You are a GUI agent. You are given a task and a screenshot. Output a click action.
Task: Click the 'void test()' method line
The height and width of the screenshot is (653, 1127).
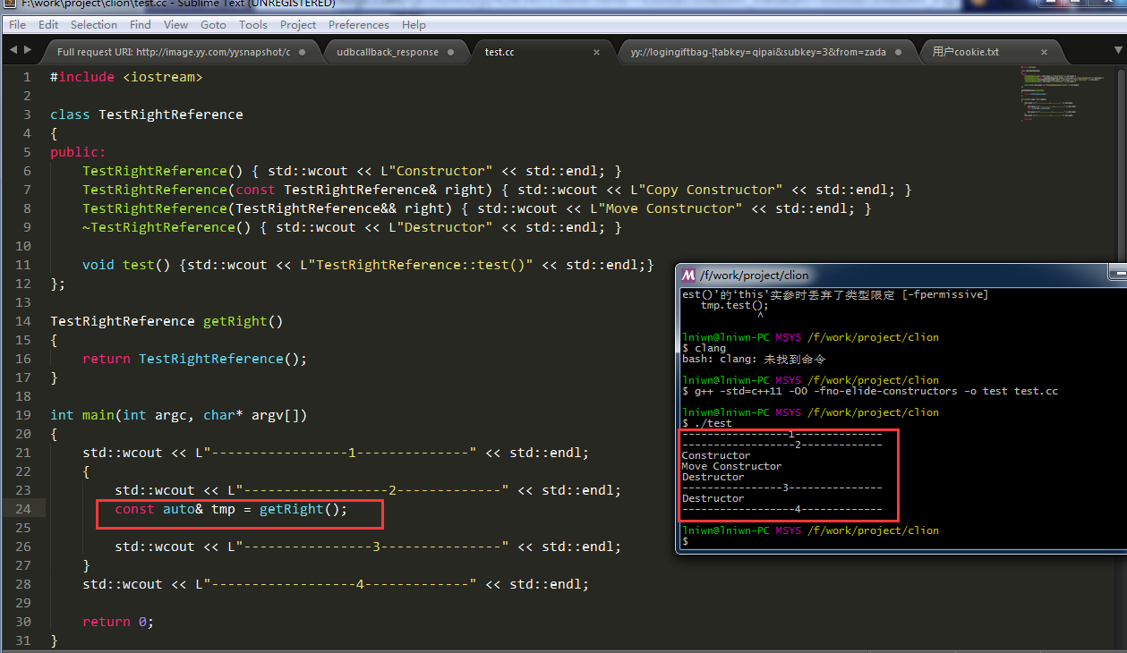368,265
